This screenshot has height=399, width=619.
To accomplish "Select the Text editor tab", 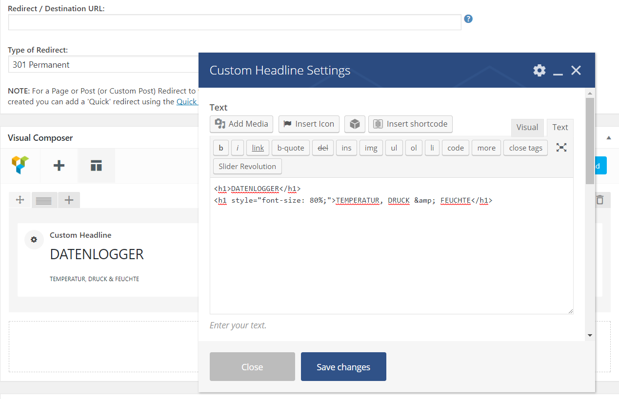I will pos(559,127).
